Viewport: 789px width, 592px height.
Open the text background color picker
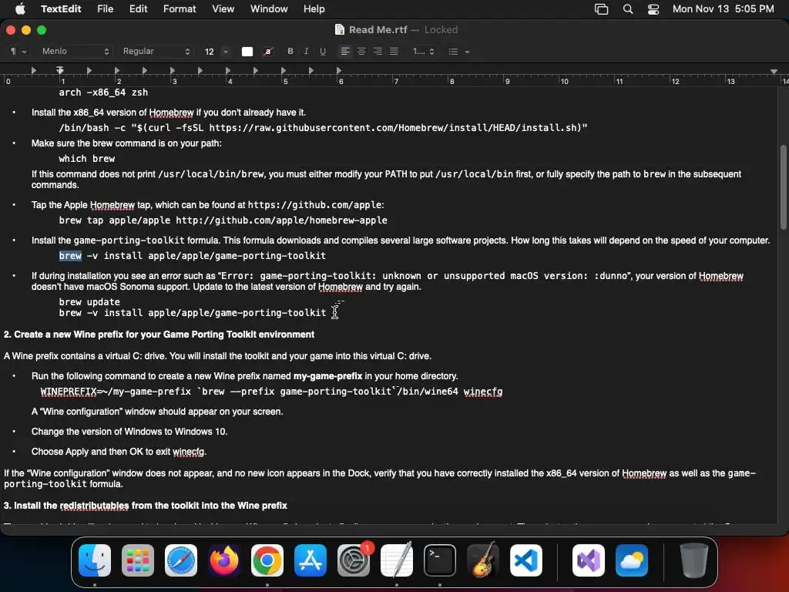tap(268, 52)
